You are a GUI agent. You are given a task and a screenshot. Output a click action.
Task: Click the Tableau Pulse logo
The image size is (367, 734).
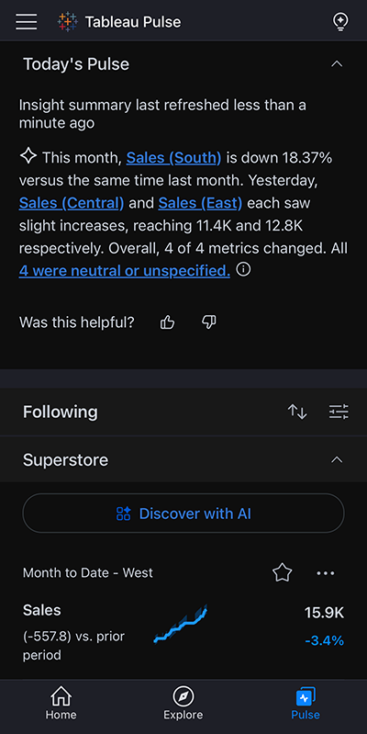(x=68, y=21)
